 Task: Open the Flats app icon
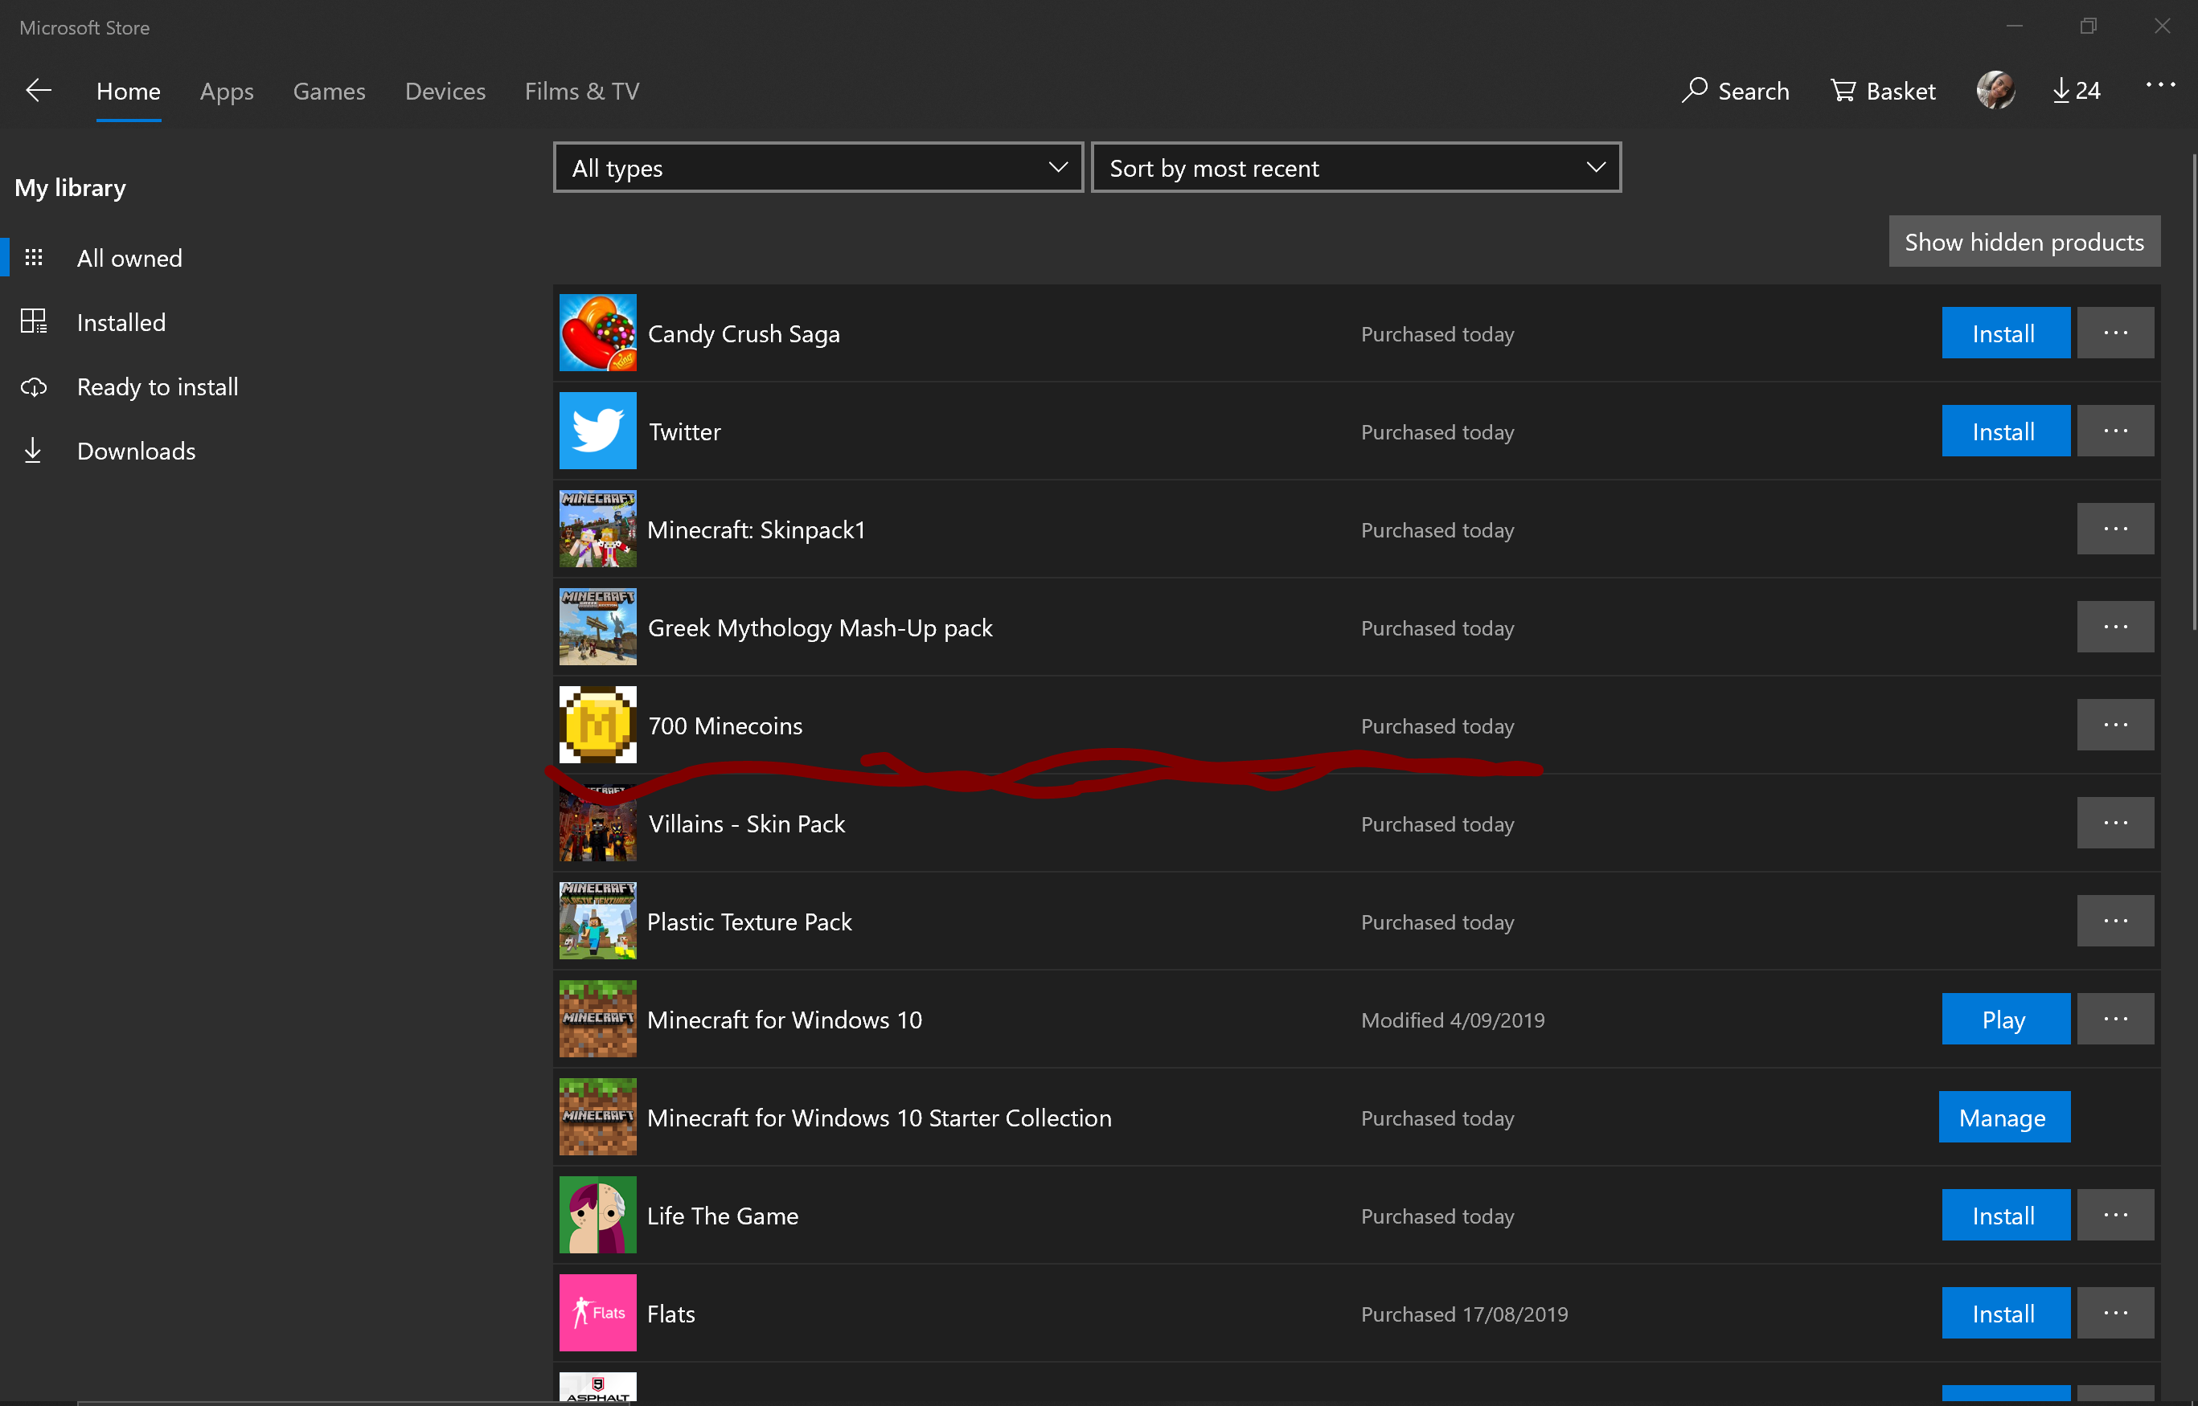[597, 1313]
